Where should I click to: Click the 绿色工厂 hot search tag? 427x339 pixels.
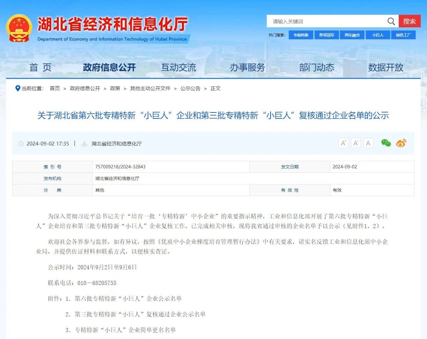click(x=403, y=35)
